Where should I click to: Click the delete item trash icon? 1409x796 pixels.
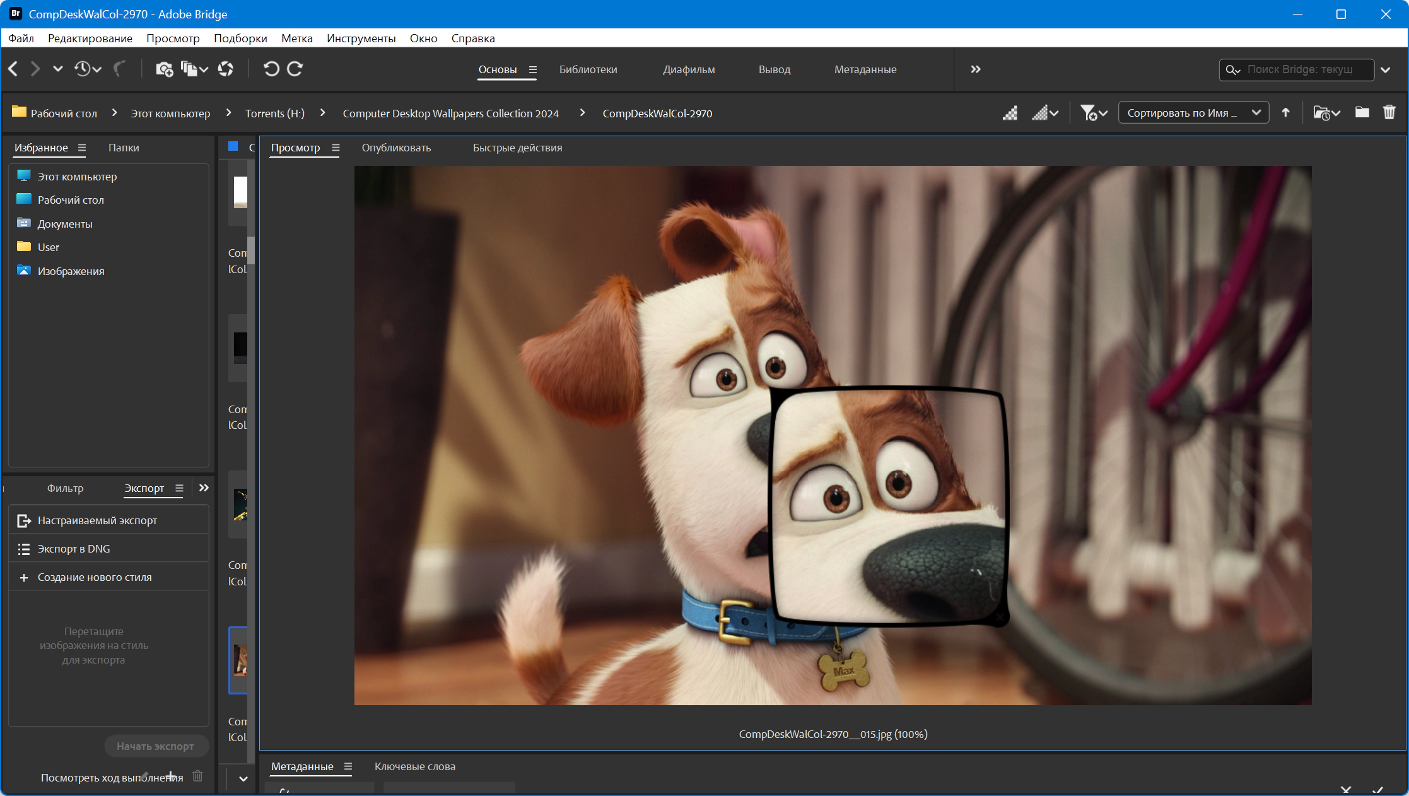1389,113
